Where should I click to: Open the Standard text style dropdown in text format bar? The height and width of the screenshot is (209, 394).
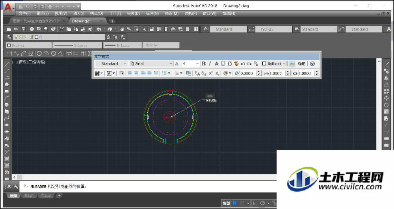(112, 63)
